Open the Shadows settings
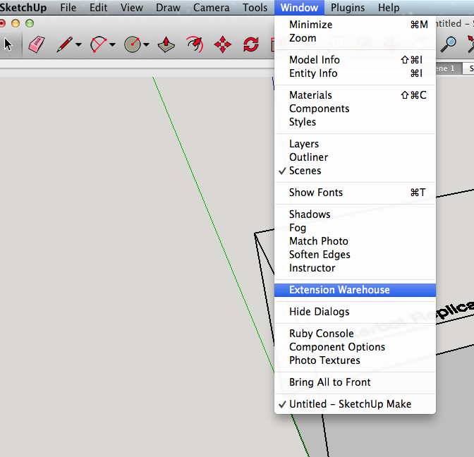The image size is (474, 457). coord(355,214)
